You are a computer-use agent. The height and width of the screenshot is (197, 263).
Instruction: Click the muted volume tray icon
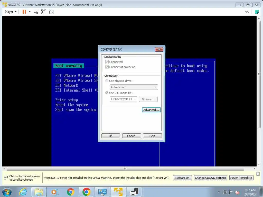click(237, 192)
